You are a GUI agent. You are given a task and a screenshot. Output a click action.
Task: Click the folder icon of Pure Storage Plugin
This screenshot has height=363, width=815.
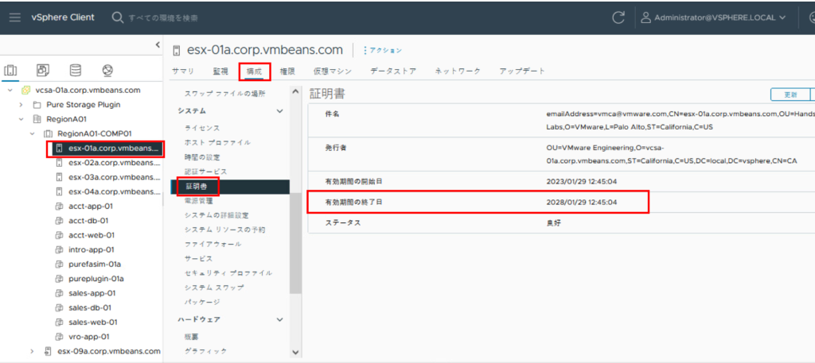(37, 105)
